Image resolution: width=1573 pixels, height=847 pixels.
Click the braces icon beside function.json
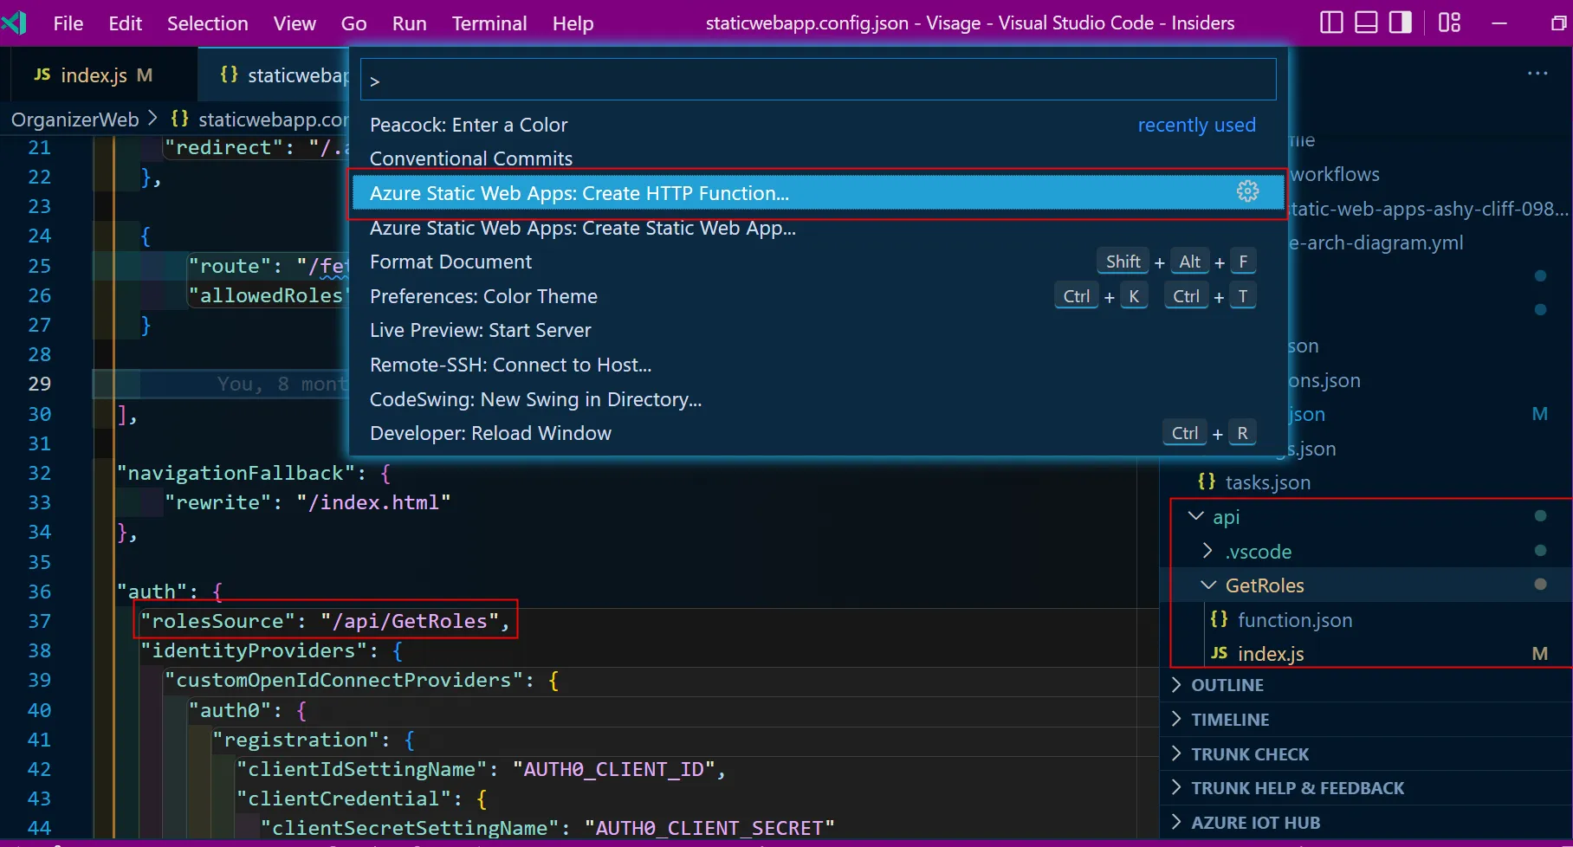(x=1219, y=619)
